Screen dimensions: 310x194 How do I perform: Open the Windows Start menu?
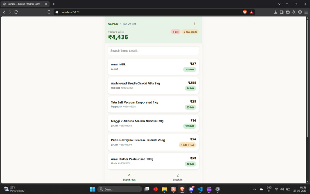coord(92,189)
